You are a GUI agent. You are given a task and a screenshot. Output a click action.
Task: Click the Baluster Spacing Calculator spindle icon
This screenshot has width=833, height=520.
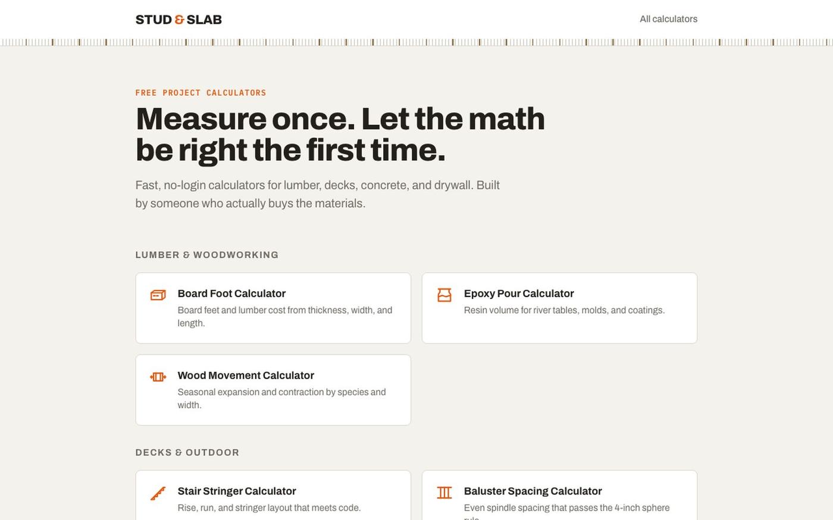pyautogui.click(x=444, y=493)
